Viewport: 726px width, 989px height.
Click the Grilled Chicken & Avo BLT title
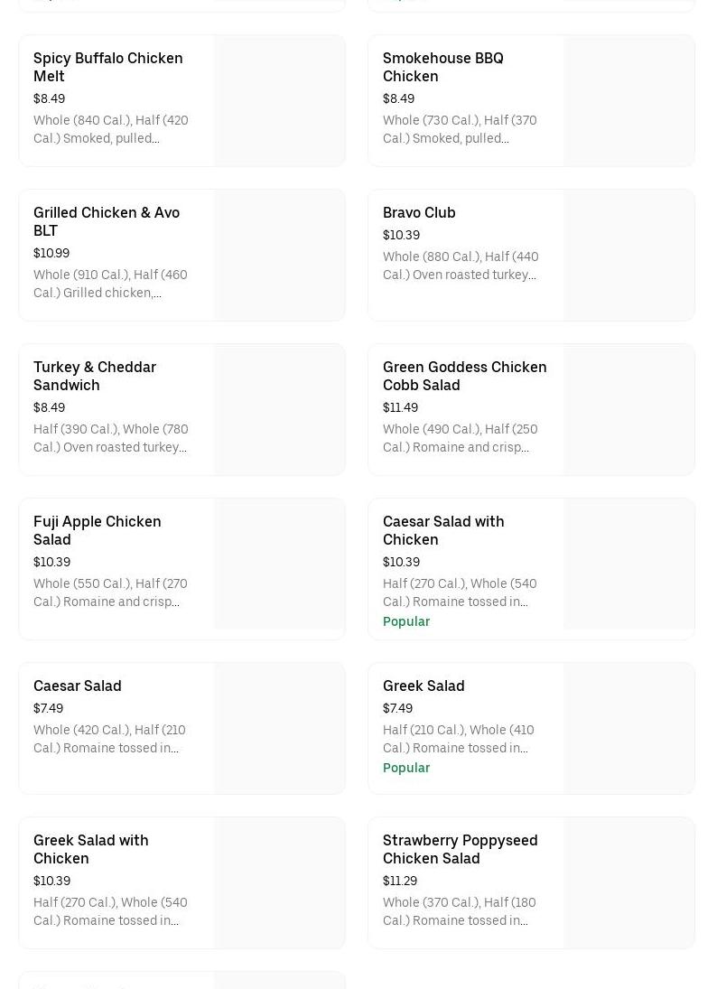tap(107, 221)
